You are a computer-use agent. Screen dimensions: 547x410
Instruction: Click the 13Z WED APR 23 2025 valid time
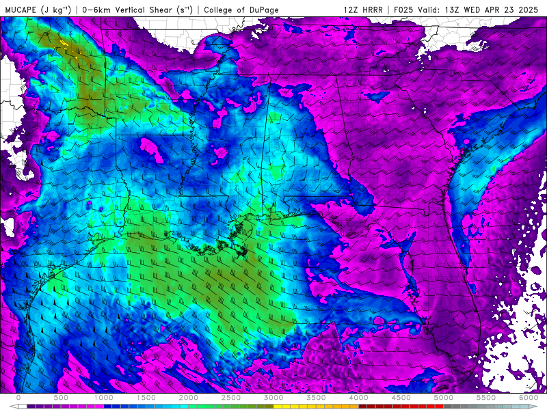pos(492,10)
